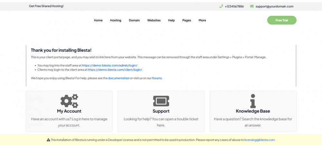Visit the forums link
The image size is (322, 145).
coord(157,78)
